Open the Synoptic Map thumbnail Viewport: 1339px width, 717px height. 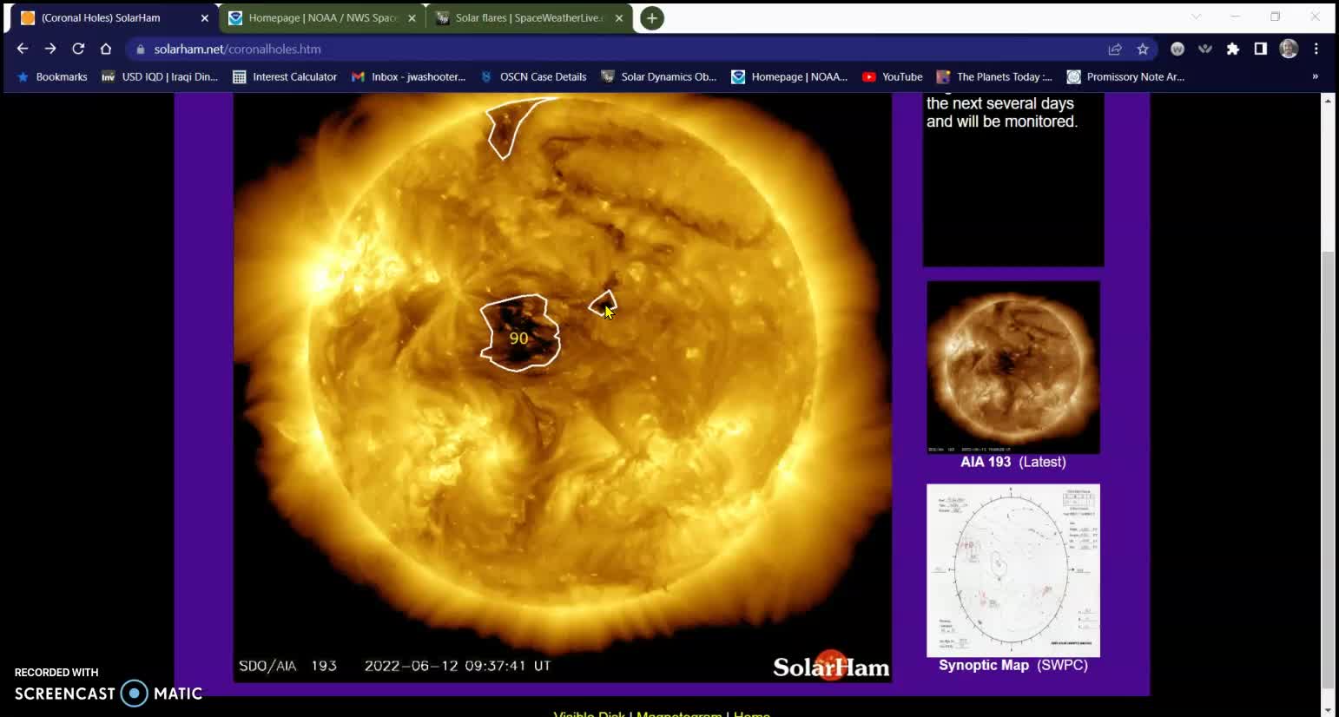[1012, 570]
